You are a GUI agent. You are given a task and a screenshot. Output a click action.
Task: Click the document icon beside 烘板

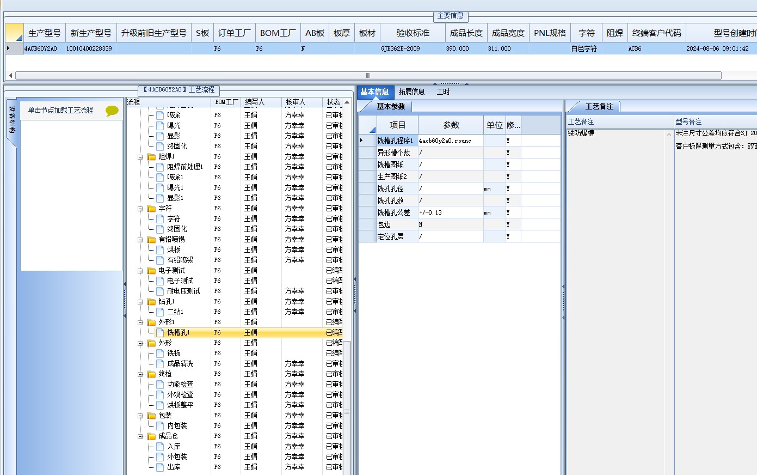[x=160, y=249]
